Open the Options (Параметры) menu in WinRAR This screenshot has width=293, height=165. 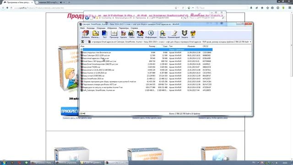(x=124, y=28)
